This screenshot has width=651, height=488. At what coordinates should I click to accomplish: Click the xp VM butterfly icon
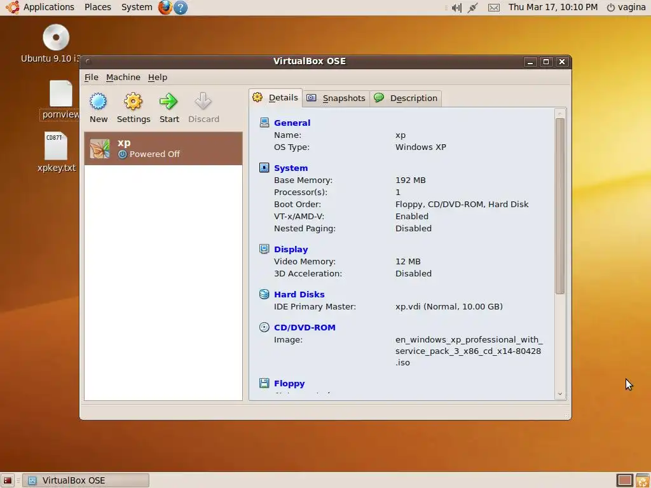100,149
